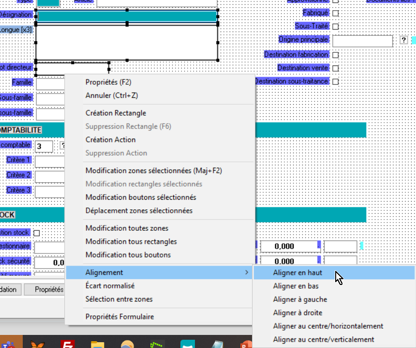Open Propriétés Formulaire from the context menu
Viewport: 416px width, 348px height.
(119, 316)
